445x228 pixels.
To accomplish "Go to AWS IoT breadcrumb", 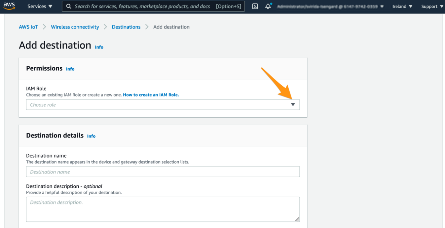I will [x=28, y=27].
